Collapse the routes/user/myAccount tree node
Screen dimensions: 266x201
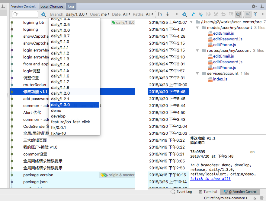click(x=197, y=50)
